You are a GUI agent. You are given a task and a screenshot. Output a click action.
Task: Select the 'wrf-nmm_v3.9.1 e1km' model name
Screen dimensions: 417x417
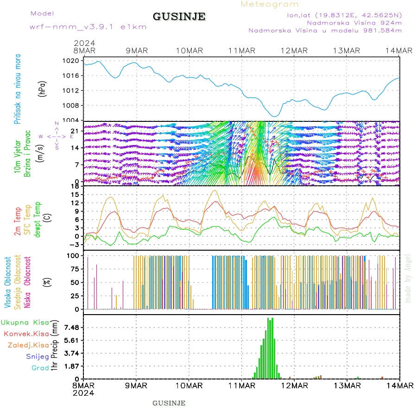88,27
